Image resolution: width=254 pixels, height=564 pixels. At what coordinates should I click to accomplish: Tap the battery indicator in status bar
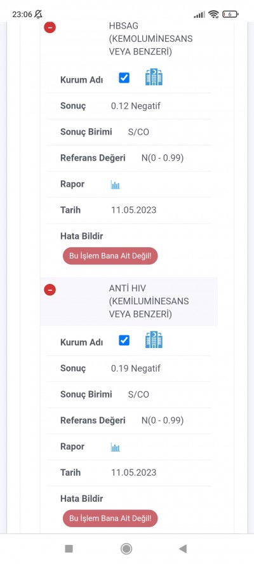click(231, 15)
